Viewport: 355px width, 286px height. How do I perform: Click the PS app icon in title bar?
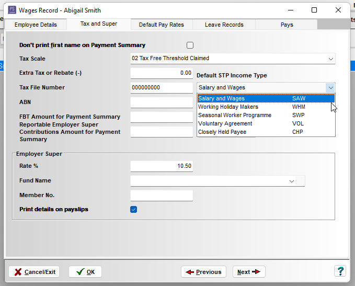point(12,10)
